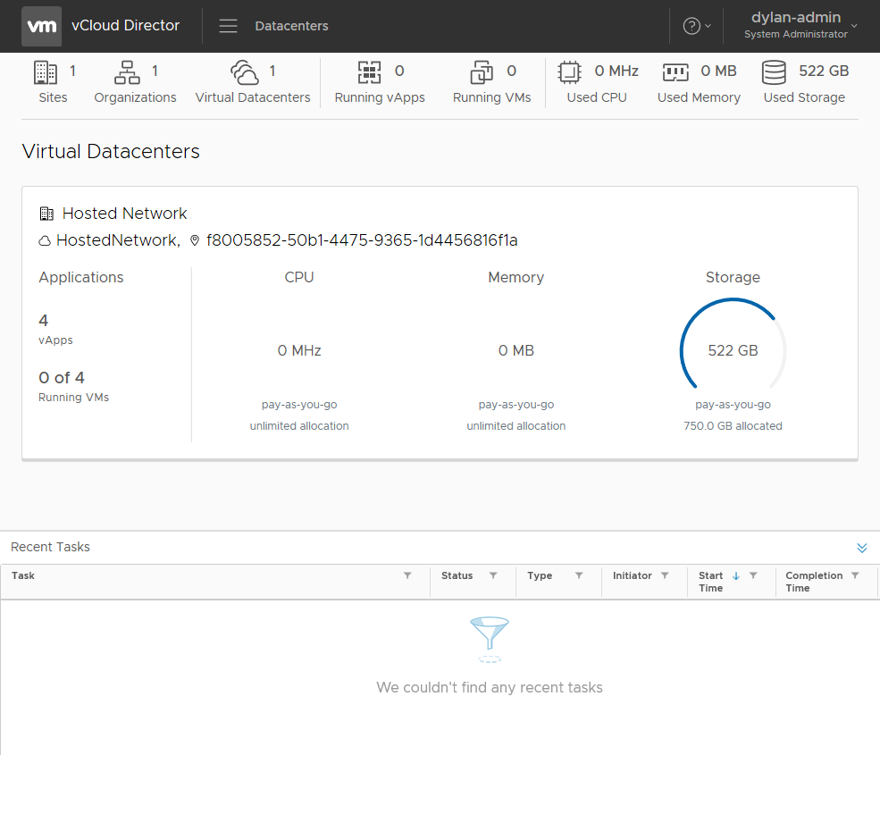Viewport: 880px width, 814px height.
Task: Filter the Completion Time column
Action: point(855,575)
